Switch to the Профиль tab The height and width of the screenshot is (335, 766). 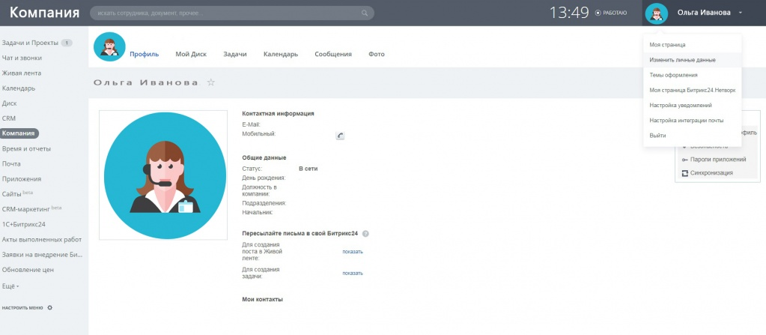[x=144, y=54]
